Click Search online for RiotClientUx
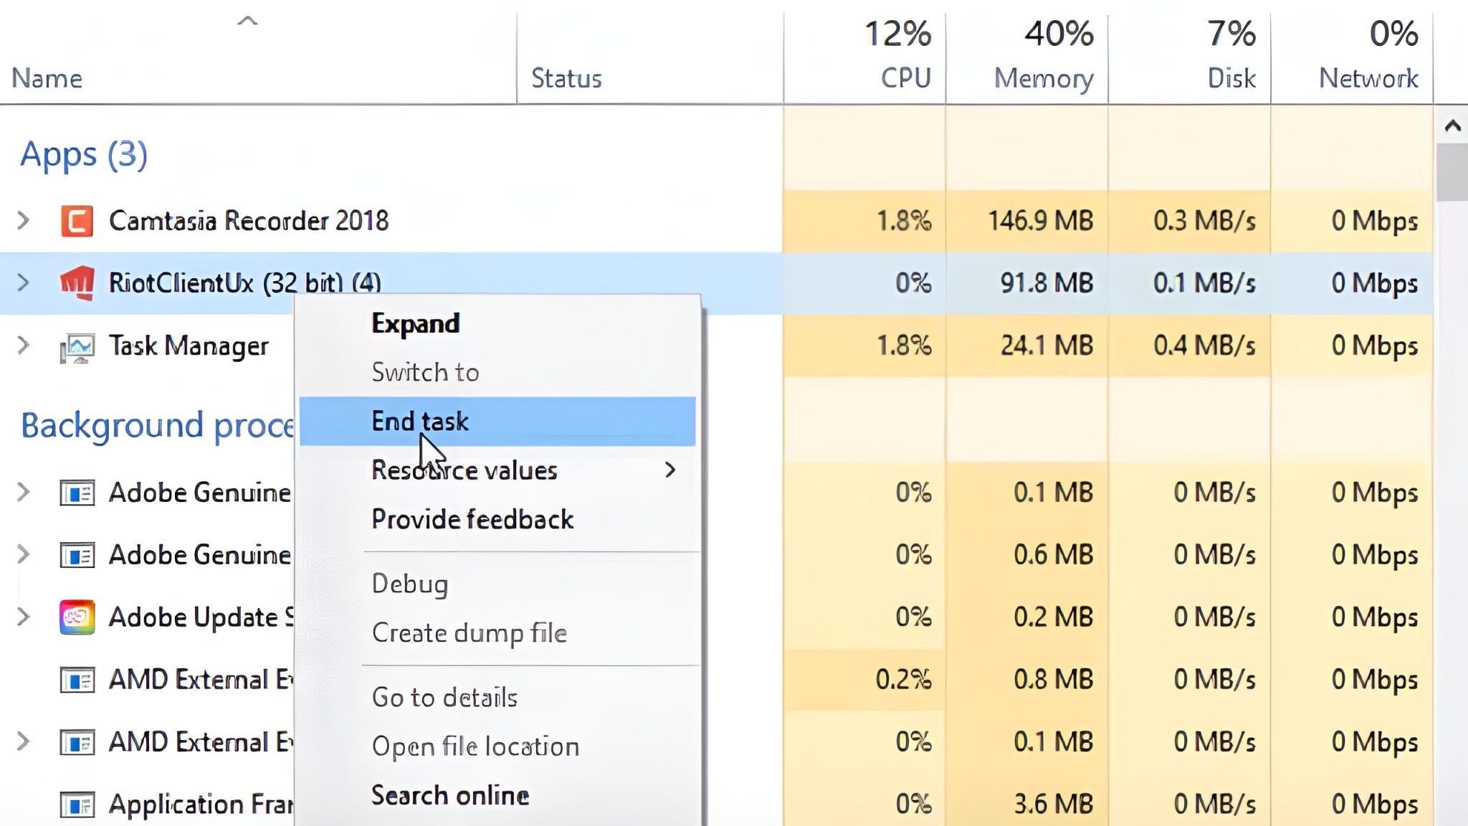 [449, 794]
